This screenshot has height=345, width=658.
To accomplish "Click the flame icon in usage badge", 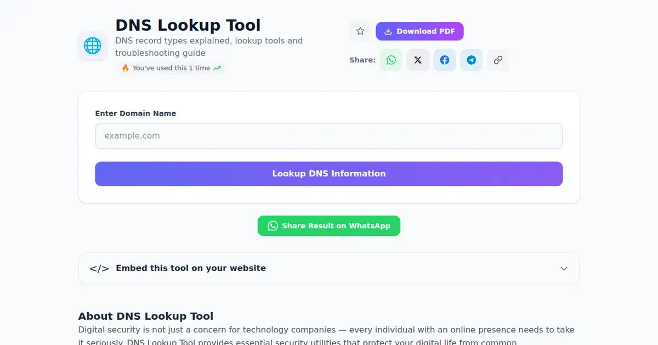I will point(126,68).
